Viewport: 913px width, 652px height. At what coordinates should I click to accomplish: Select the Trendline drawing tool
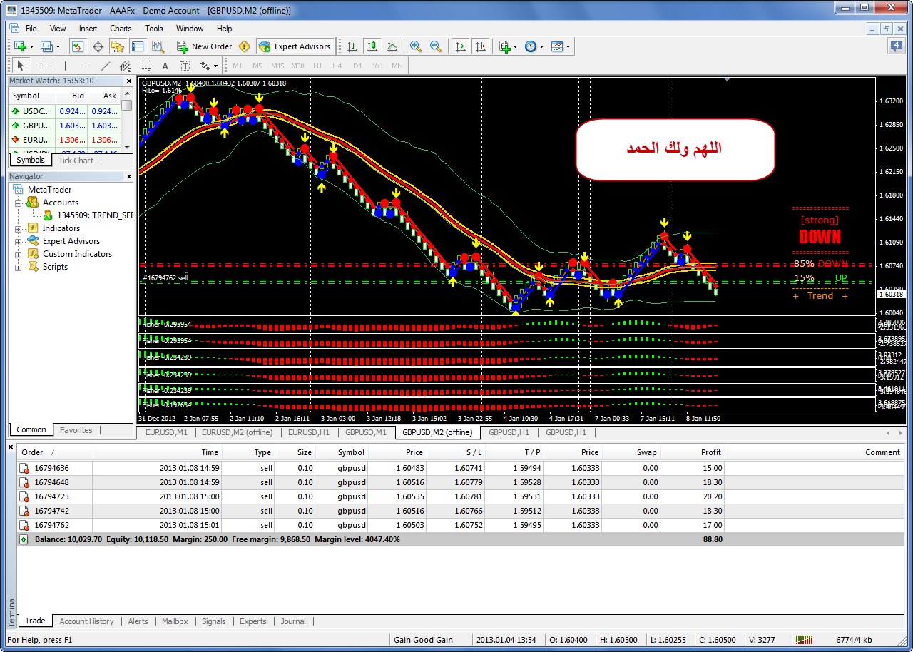(x=105, y=66)
